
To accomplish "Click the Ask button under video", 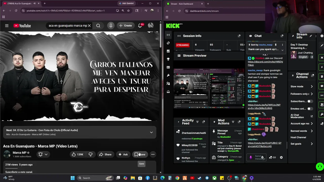I will [x=123, y=154].
